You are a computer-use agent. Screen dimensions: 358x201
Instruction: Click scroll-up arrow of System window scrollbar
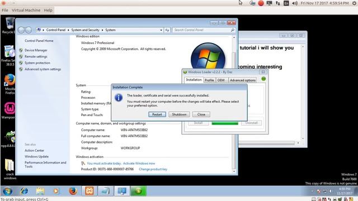234,37
